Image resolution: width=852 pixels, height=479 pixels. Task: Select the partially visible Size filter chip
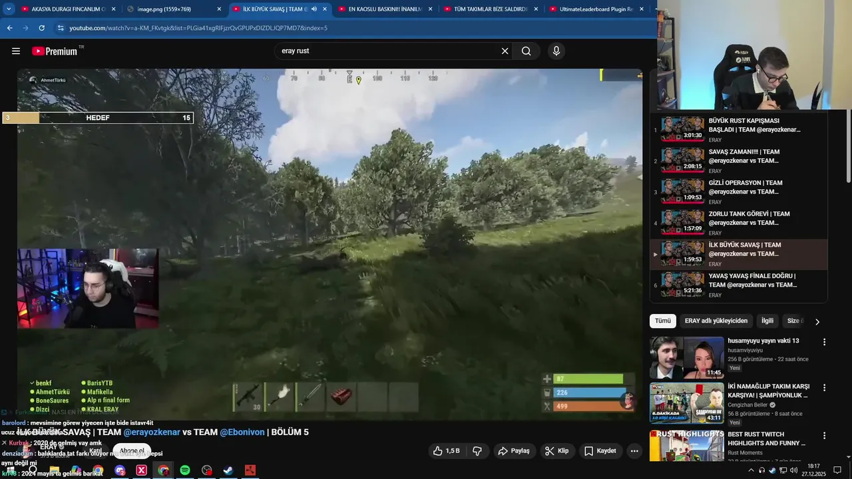pos(794,321)
